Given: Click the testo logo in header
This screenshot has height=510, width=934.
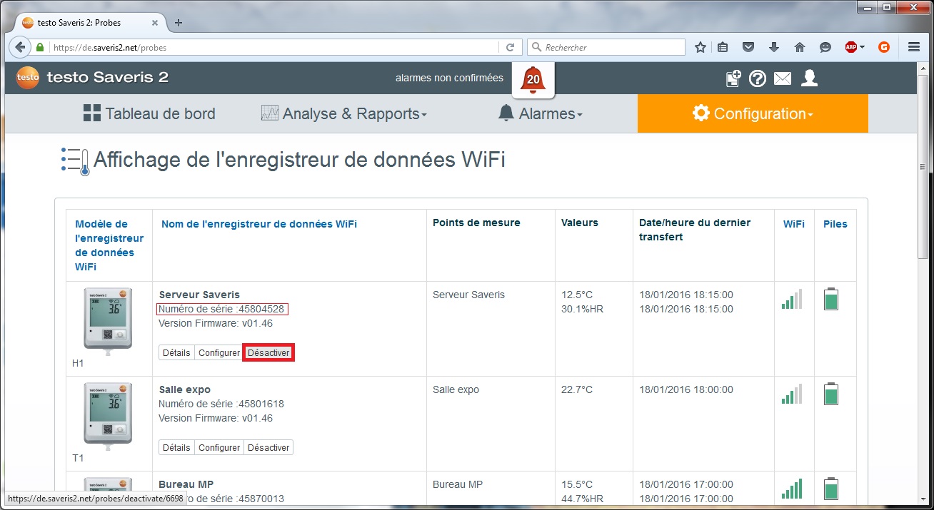Looking at the screenshot, I should (27, 77).
